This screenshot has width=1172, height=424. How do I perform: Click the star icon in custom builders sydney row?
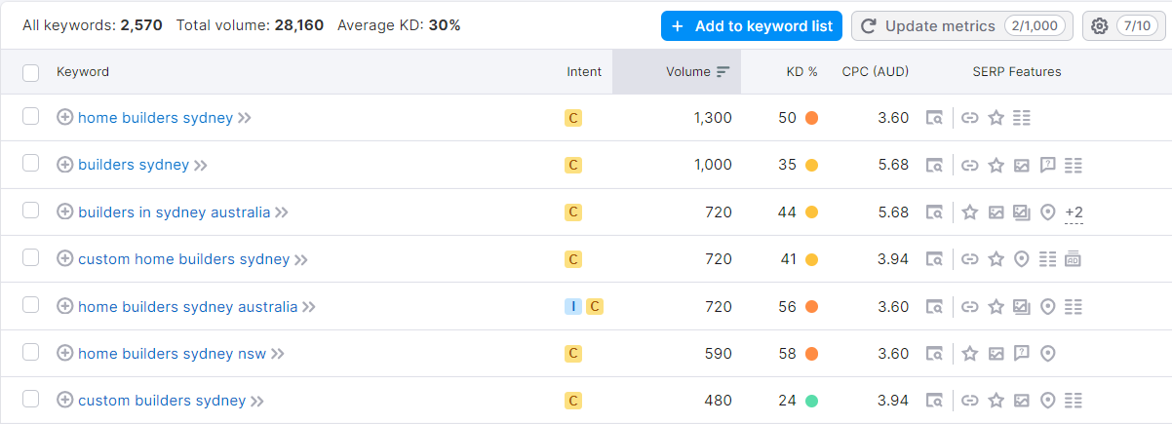pos(996,401)
